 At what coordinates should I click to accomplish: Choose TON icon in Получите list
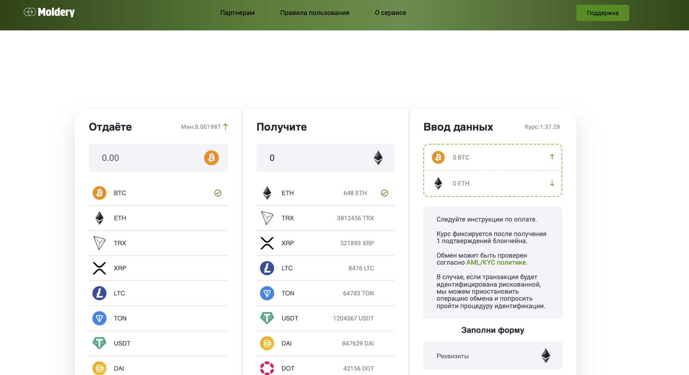(x=267, y=293)
